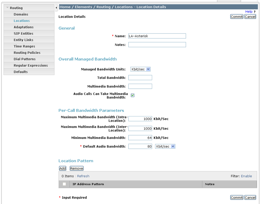Image resolution: width=261 pixels, height=204 pixels.
Task: Click the Remove location pattern button
Action: tap(77, 168)
